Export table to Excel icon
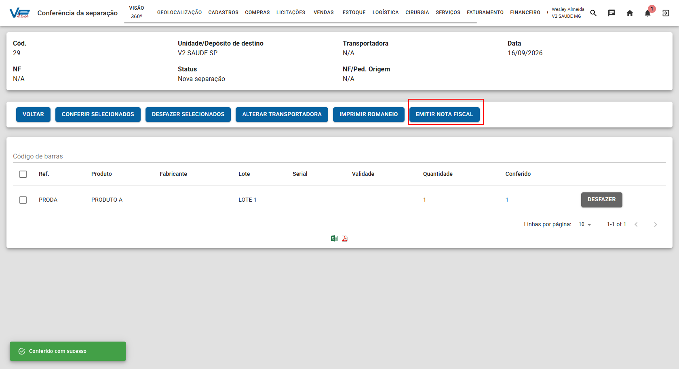This screenshot has height=369, width=679. [x=334, y=238]
